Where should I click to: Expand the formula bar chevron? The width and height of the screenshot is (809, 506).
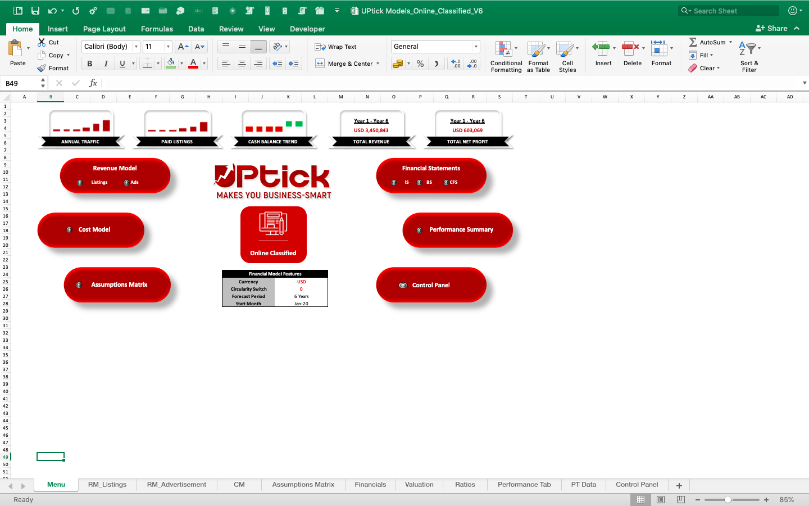[x=805, y=83]
